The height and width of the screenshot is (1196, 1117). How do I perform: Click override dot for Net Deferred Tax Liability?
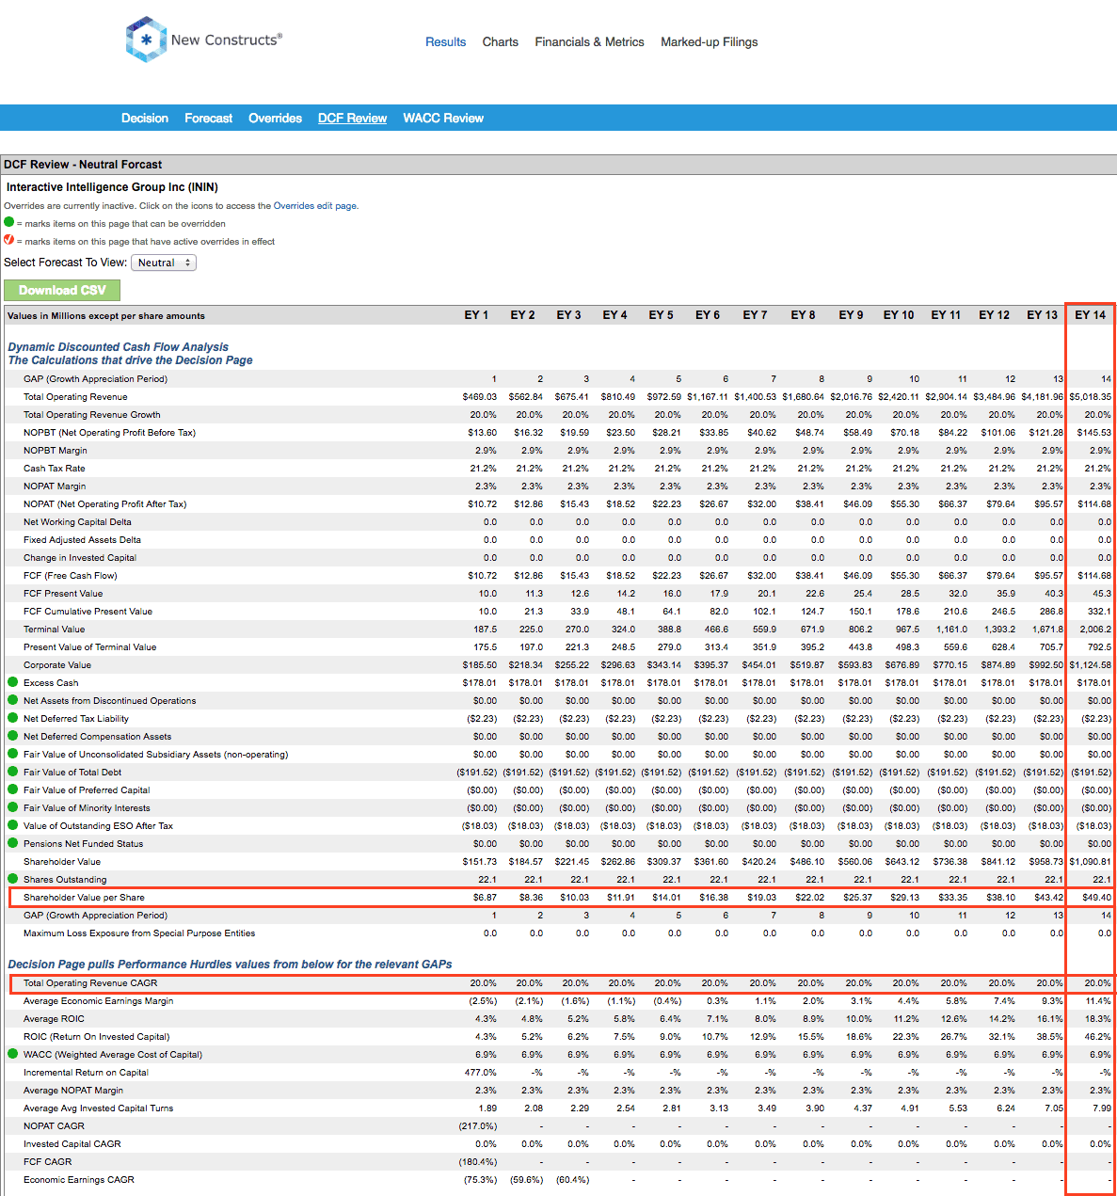(12, 718)
